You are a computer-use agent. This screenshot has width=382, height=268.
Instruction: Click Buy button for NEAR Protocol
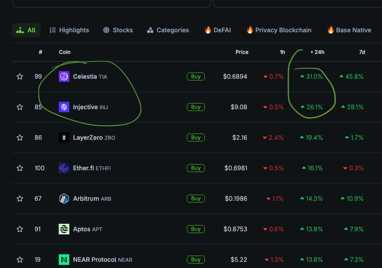(196, 260)
